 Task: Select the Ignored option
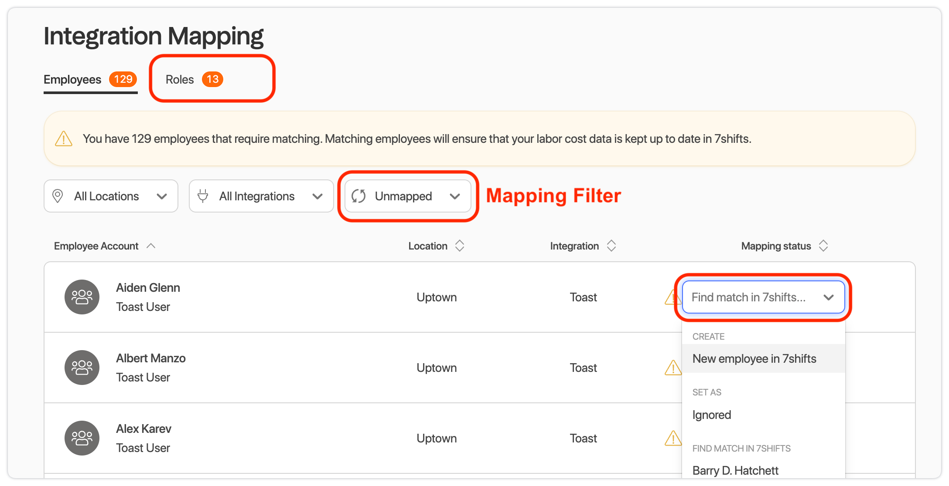(x=764, y=415)
